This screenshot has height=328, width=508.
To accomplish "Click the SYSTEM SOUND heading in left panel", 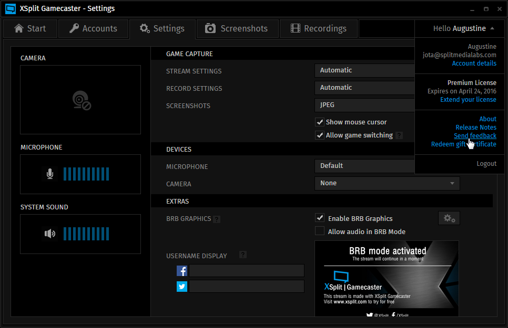I will (44, 207).
